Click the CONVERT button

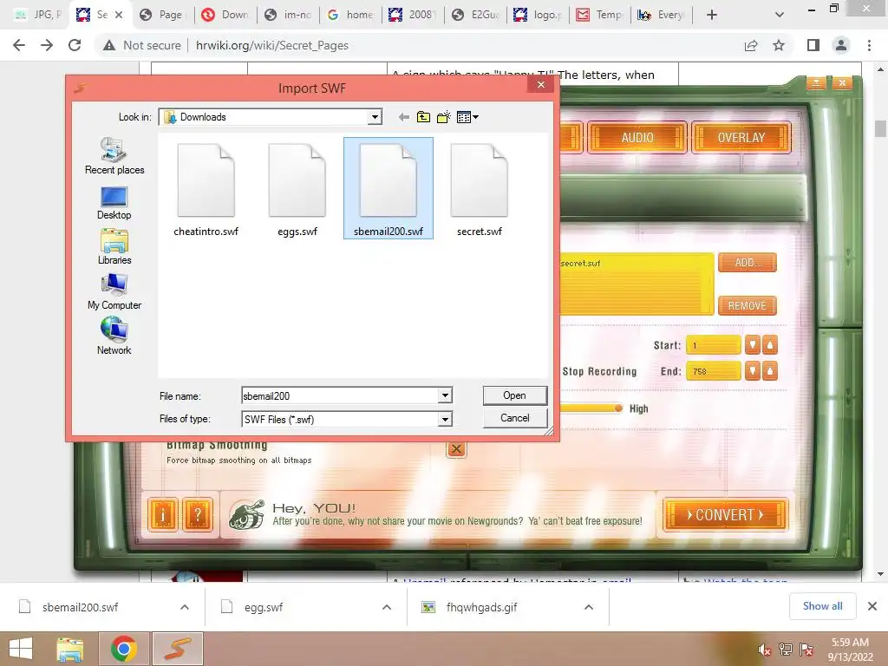pyautogui.click(x=726, y=515)
